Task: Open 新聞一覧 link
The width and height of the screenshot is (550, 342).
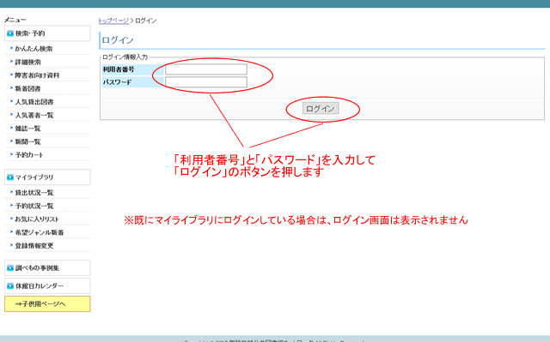Action: tap(28, 141)
